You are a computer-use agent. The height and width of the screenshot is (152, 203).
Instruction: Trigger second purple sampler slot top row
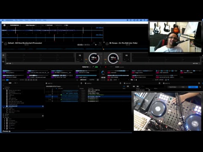pyautogui.click(x=28, y=73)
